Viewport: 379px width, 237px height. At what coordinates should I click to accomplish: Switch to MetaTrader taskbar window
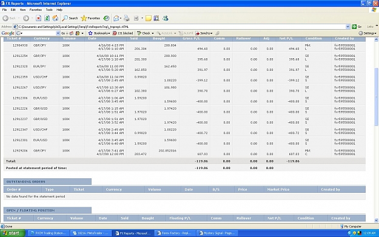tap(90, 233)
